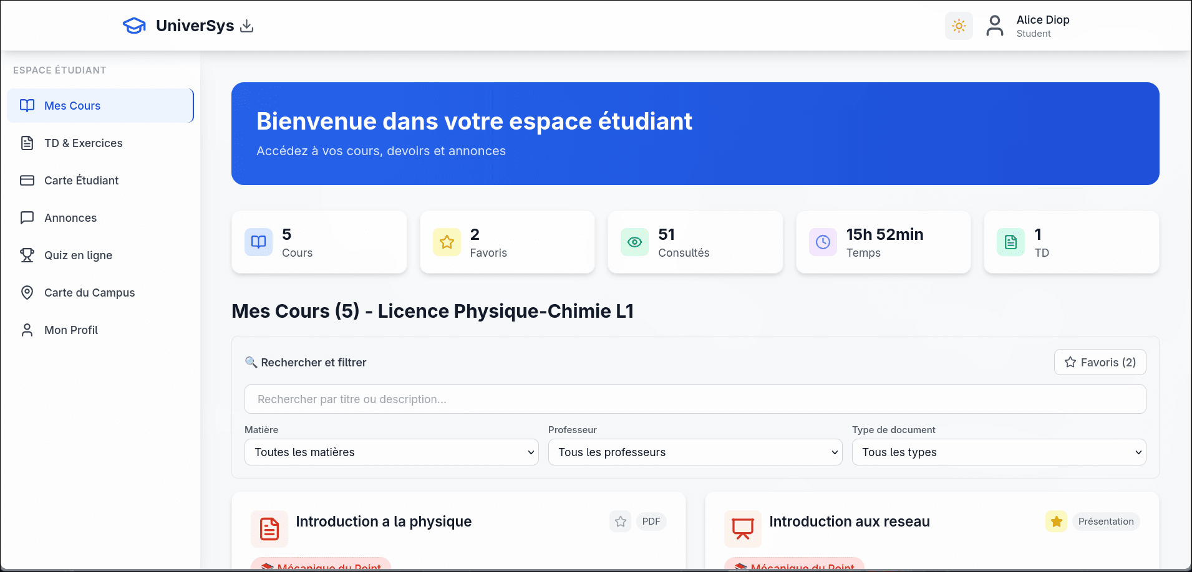Click the Alice Diop name
Viewport: 1192px width, 572px height.
pos(1043,20)
